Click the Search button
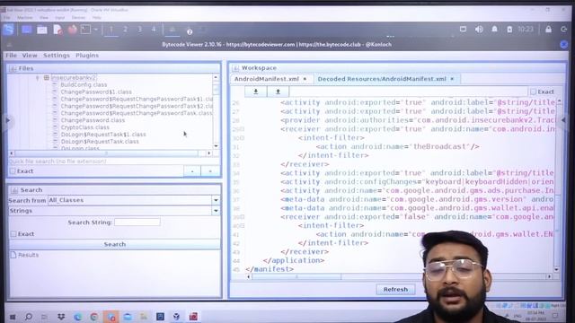This screenshot has width=575, height=323. tap(114, 244)
